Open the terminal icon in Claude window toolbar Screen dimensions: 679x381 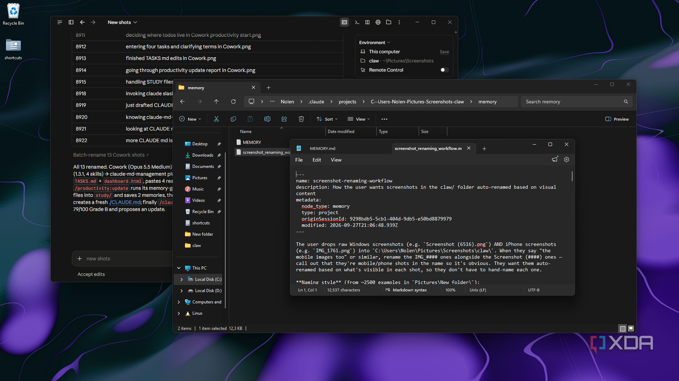click(x=357, y=22)
